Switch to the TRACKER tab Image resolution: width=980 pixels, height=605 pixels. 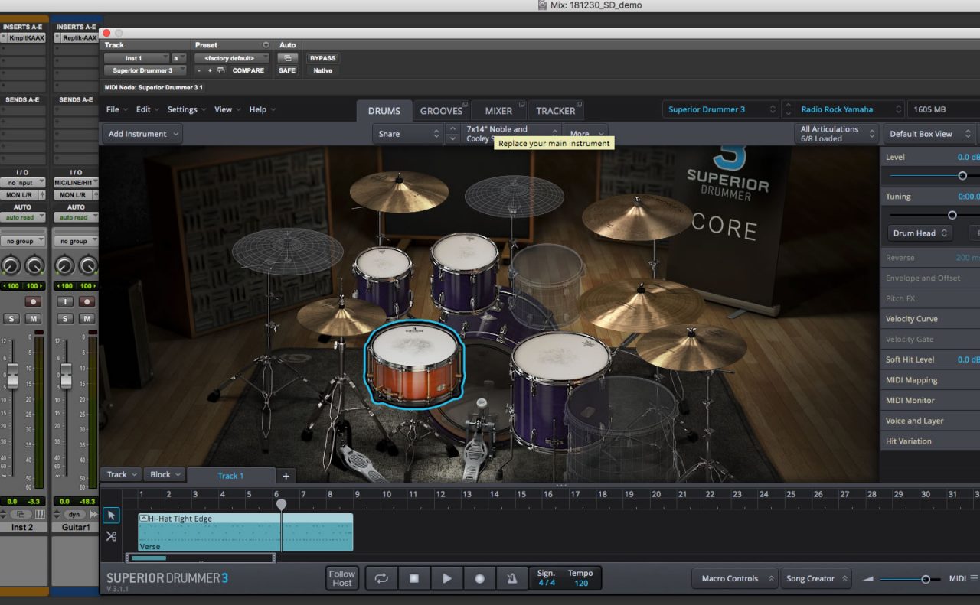[x=556, y=111]
